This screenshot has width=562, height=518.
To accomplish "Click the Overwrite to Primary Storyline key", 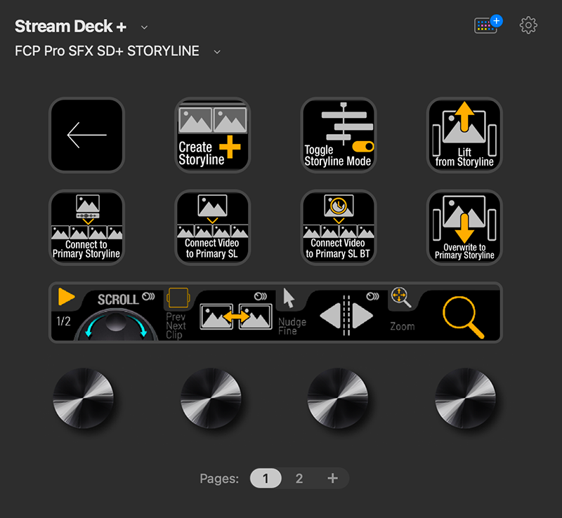I will coord(464,227).
